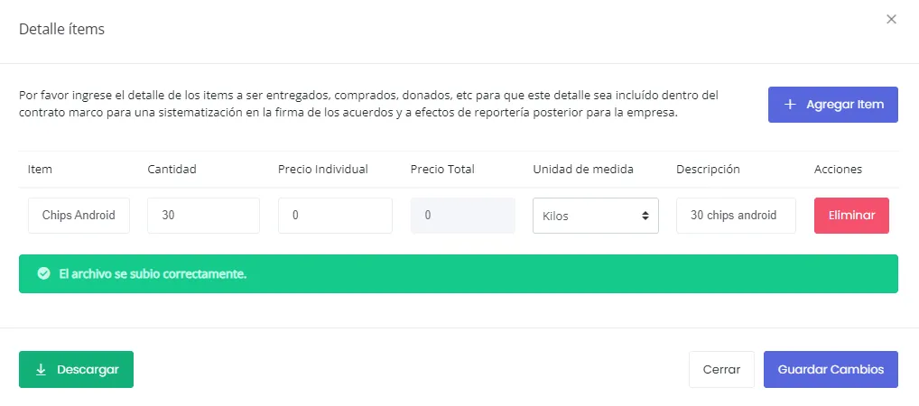919x406 pixels.
Task: Click the download arrow icon on Descargar
Action: tap(41, 370)
